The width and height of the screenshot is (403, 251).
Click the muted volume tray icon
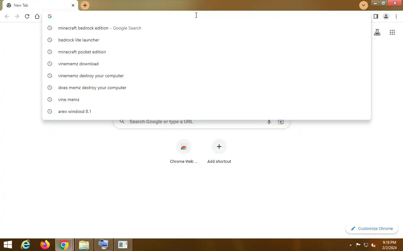pyautogui.click(x=373, y=245)
